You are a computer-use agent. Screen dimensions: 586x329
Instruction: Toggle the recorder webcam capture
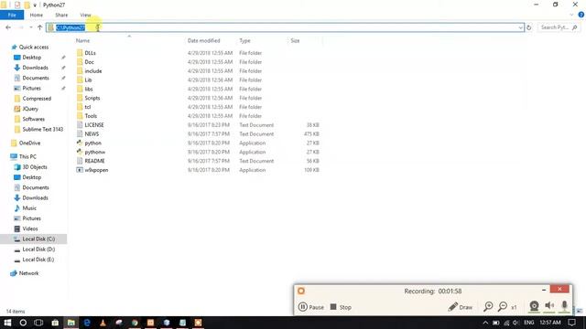534,306
